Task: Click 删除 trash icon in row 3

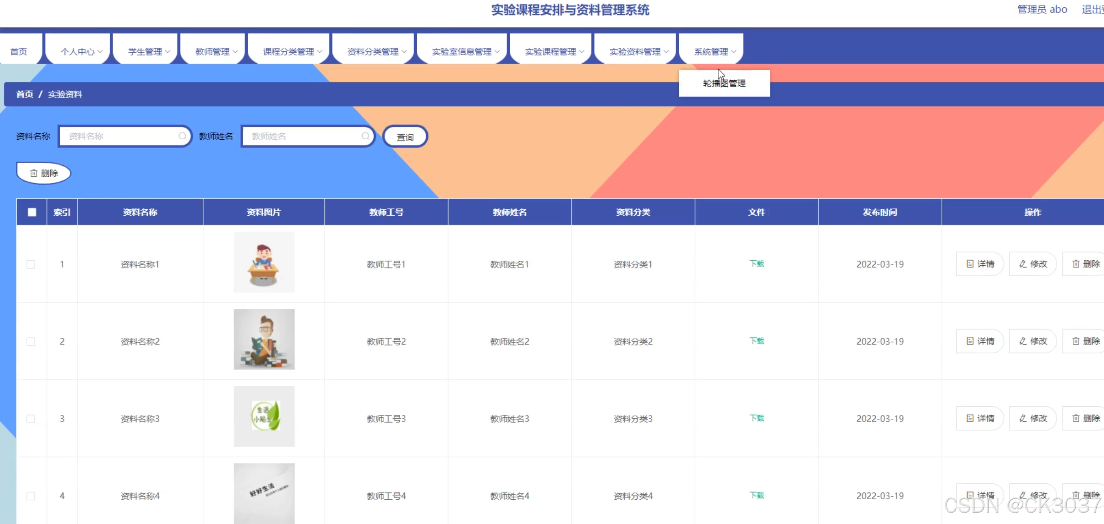Action: (x=1076, y=418)
